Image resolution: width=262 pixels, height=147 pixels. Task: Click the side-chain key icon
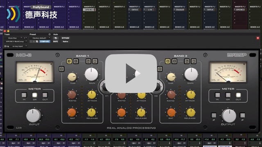7,46
